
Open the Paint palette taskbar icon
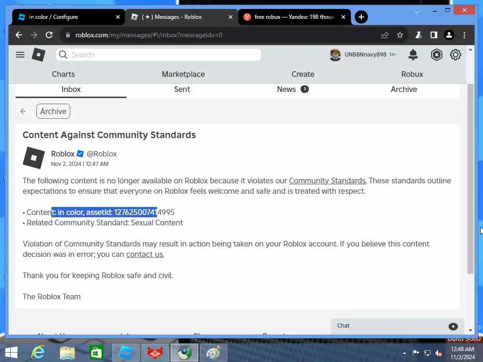214,353
